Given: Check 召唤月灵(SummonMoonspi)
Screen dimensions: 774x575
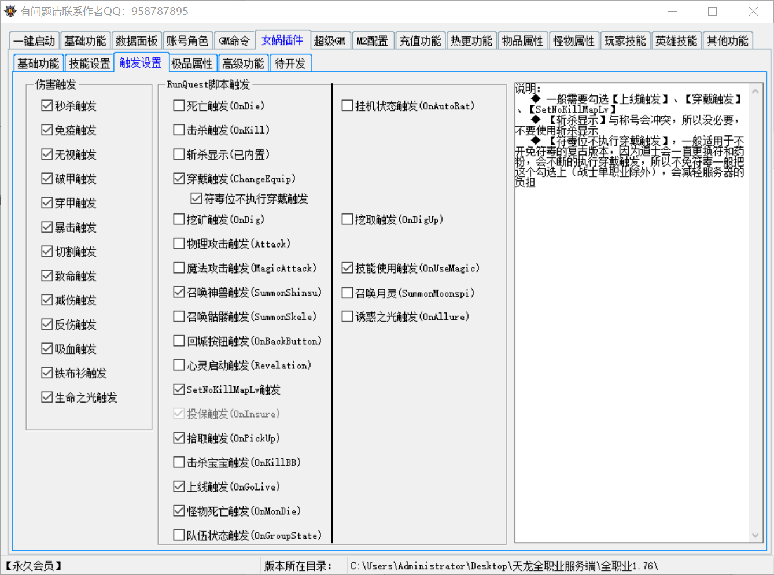Looking at the screenshot, I should [x=408, y=293].
